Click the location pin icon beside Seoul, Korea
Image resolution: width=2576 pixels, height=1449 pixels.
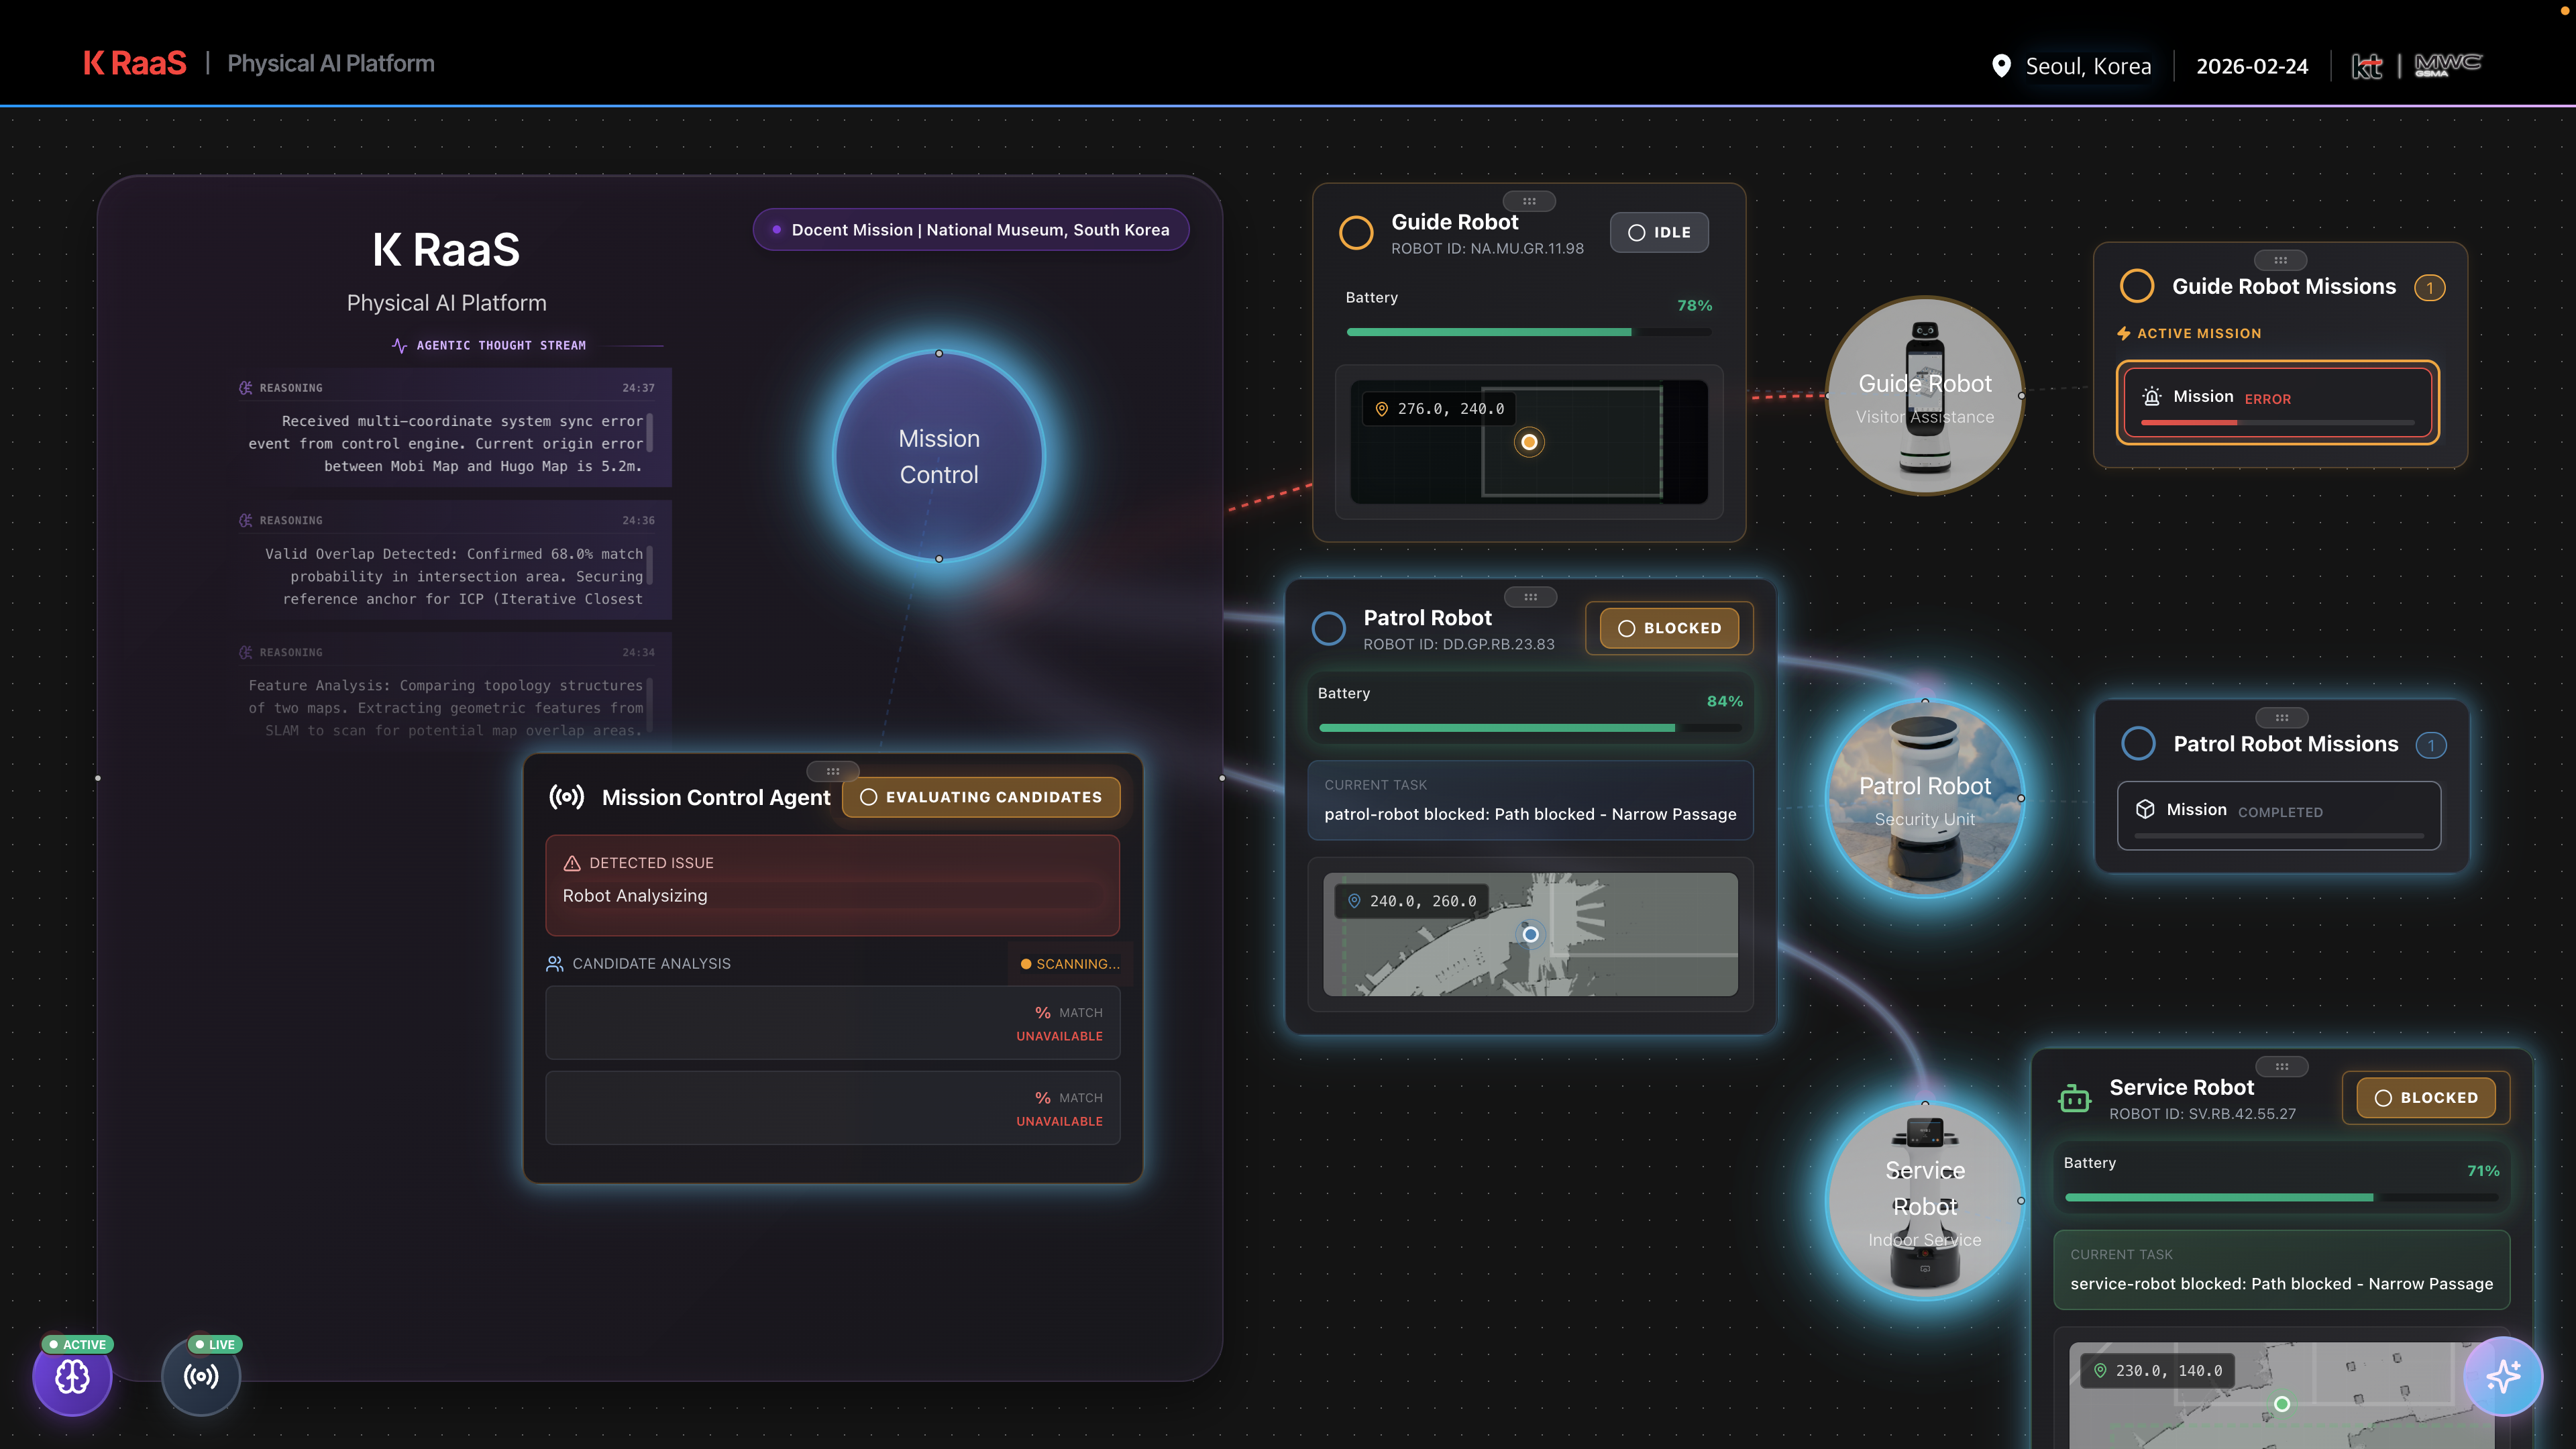(x=2001, y=66)
